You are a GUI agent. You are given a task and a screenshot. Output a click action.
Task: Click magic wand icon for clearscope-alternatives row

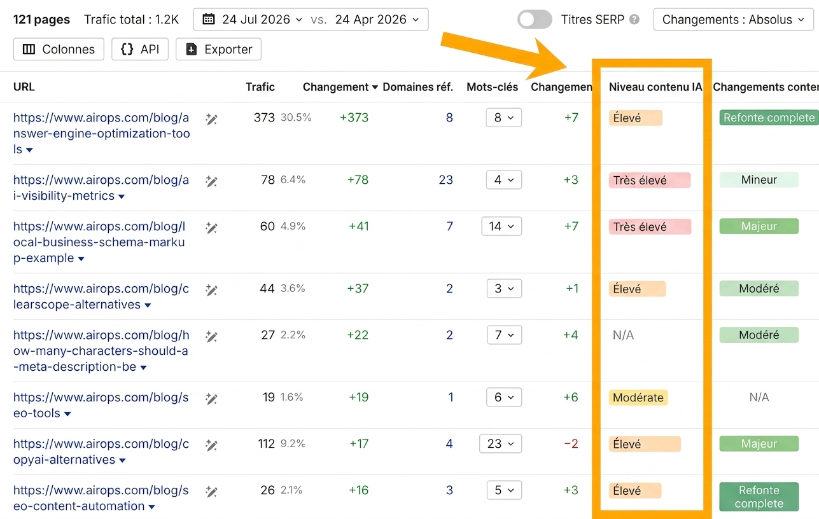211,290
